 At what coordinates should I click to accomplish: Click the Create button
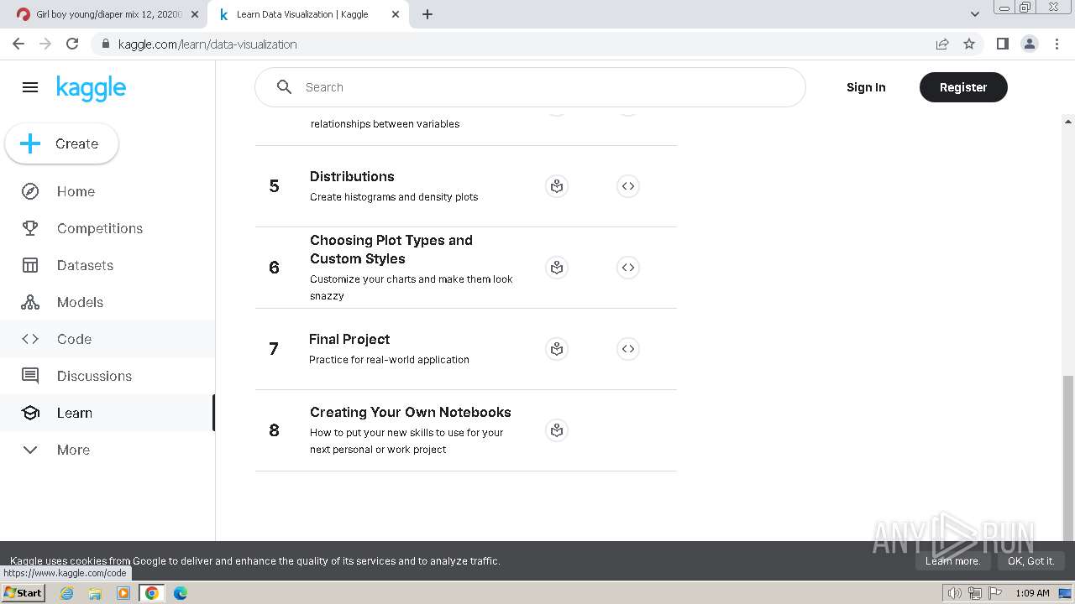(x=62, y=143)
